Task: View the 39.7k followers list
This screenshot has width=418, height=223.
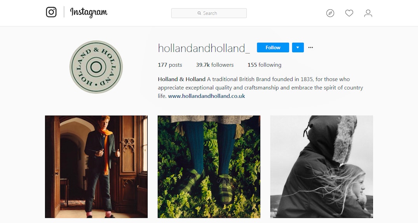Action: (215, 65)
